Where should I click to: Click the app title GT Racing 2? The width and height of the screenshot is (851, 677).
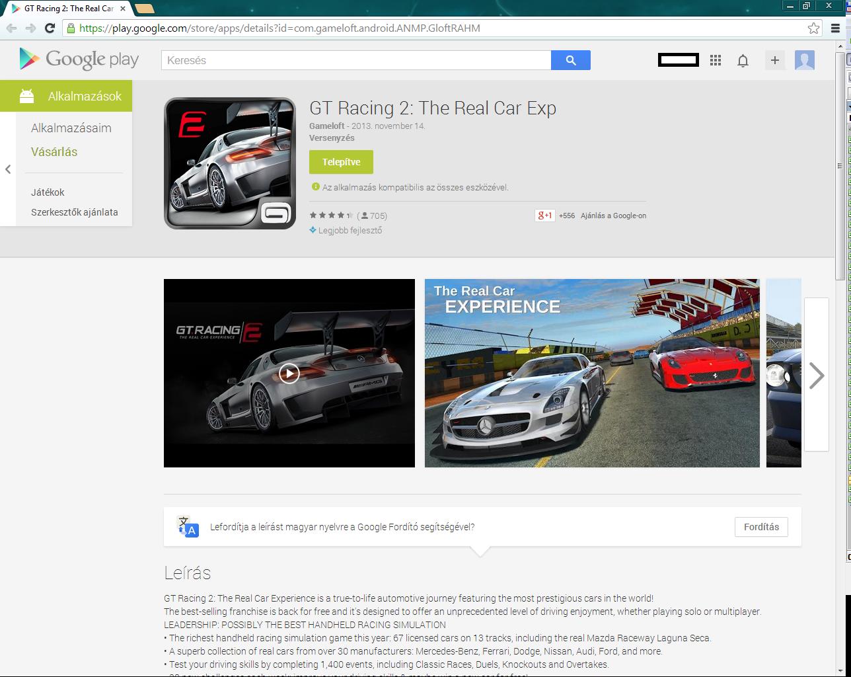[433, 108]
